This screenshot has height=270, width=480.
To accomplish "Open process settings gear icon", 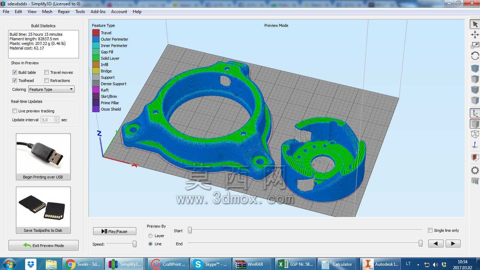I will (x=475, y=171).
